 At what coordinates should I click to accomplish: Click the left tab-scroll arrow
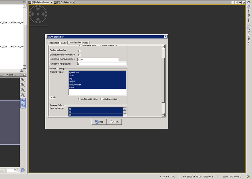(x=233, y=3)
